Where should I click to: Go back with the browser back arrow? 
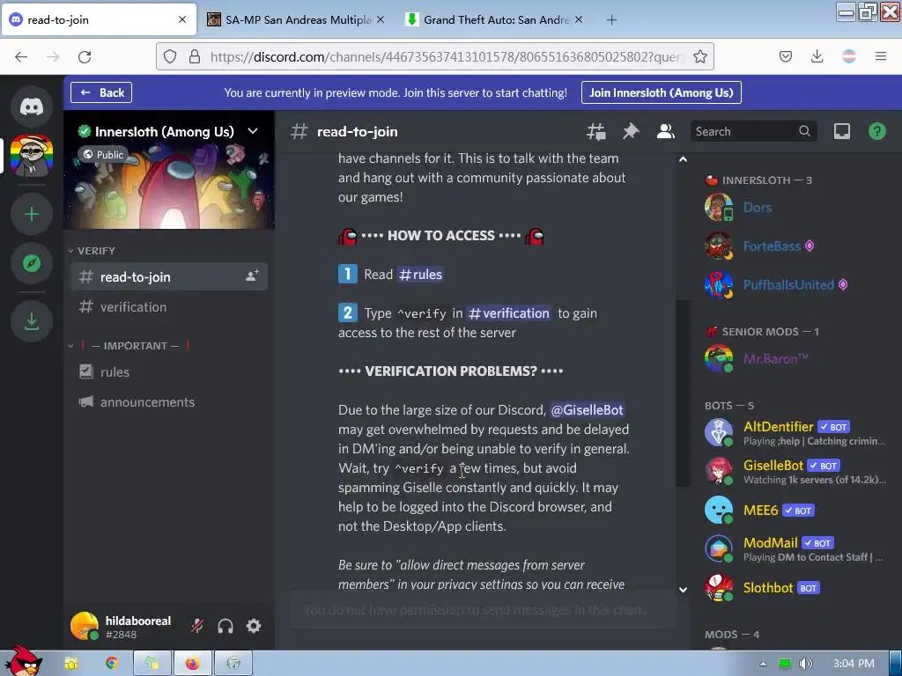click(21, 57)
